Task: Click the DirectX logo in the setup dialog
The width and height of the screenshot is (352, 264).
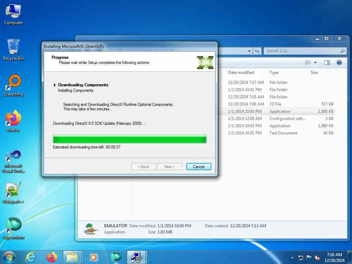Action: (205, 63)
